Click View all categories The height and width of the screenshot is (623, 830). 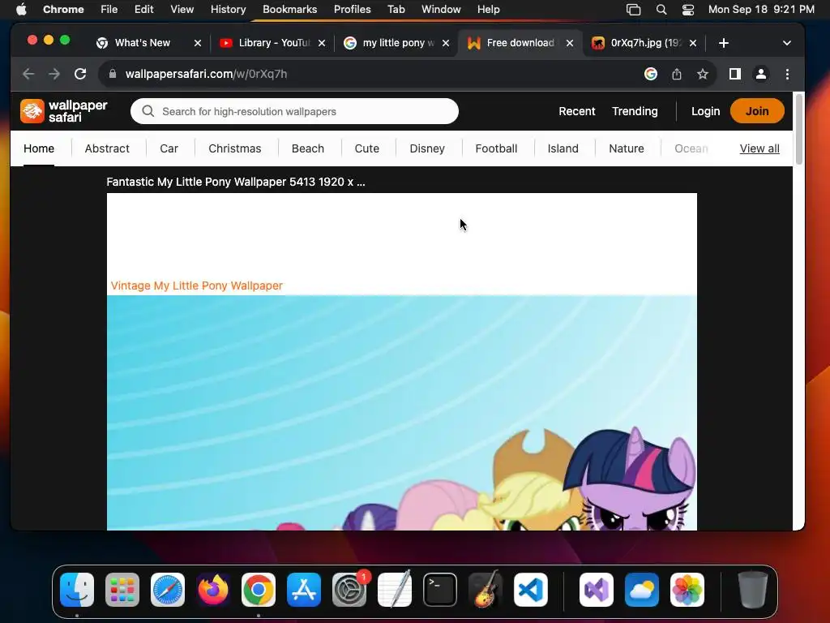[759, 149]
